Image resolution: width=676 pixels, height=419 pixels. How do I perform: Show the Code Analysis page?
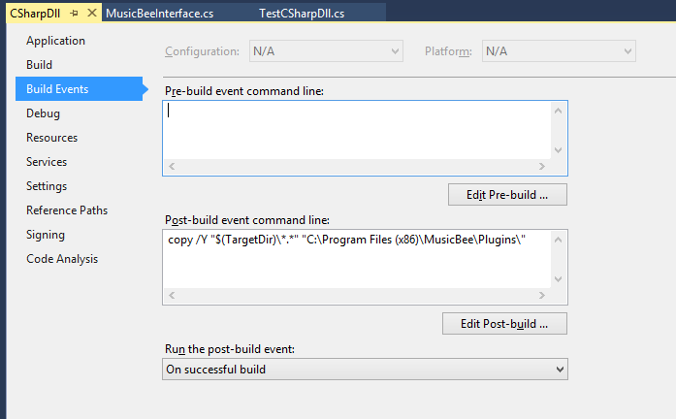point(62,259)
